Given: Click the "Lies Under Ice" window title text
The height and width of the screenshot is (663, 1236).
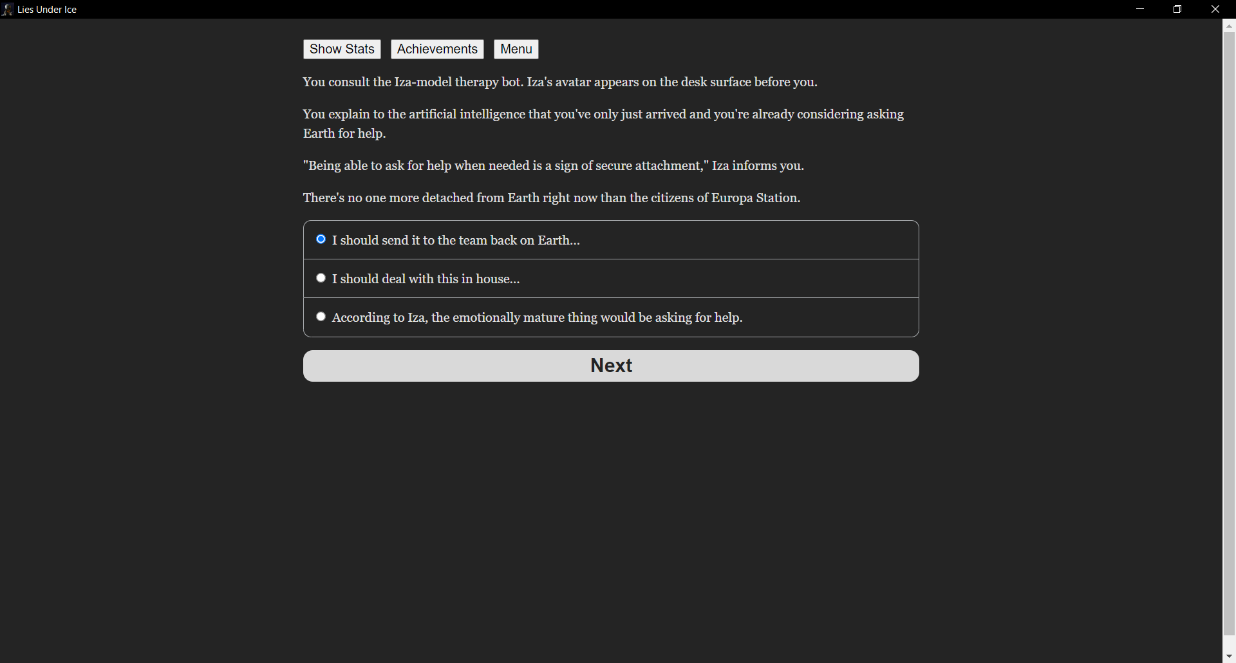Looking at the screenshot, I should coord(47,10).
